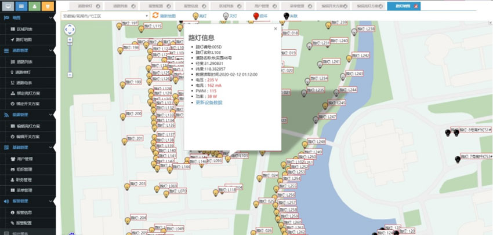The width and height of the screenshot is (493, 235).
Task: Click the map zoom slider track
Action: [70, 59]
